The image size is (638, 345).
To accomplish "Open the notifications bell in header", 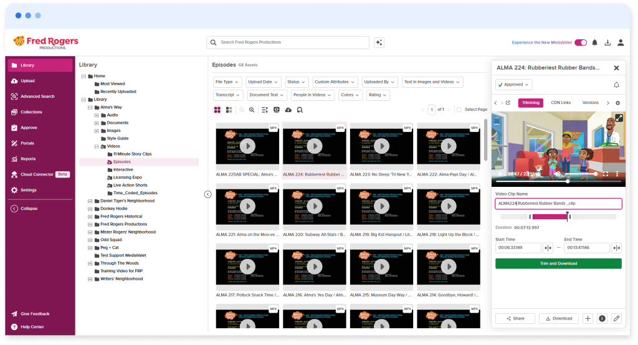I will point(594,42).
